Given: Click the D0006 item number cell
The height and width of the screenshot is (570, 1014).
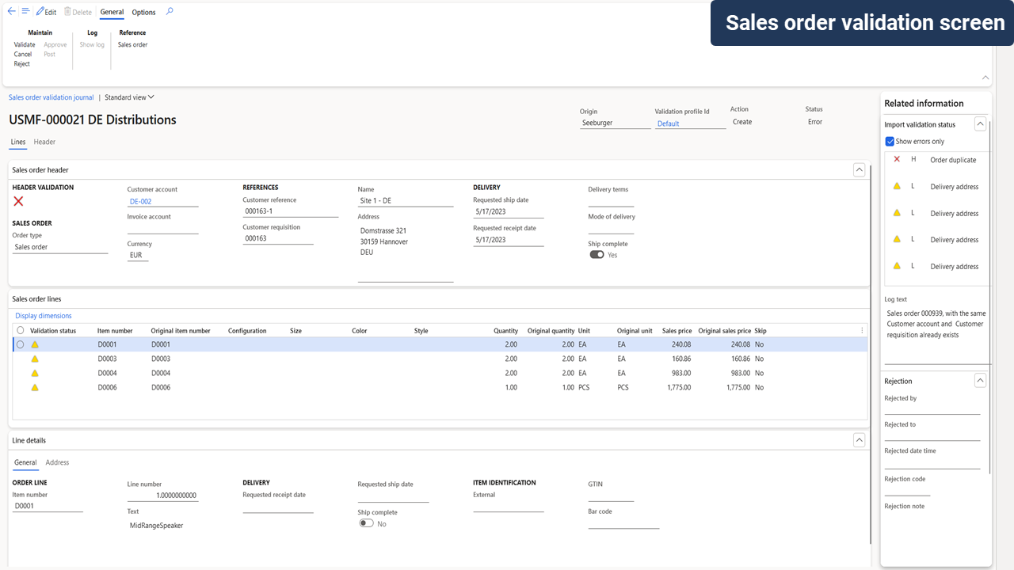Looking at the screenshot, I should pos(107,387).
